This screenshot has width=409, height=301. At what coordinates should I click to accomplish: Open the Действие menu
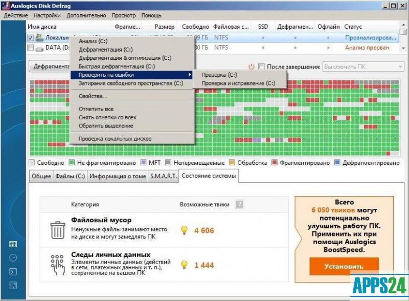[16, 15]
